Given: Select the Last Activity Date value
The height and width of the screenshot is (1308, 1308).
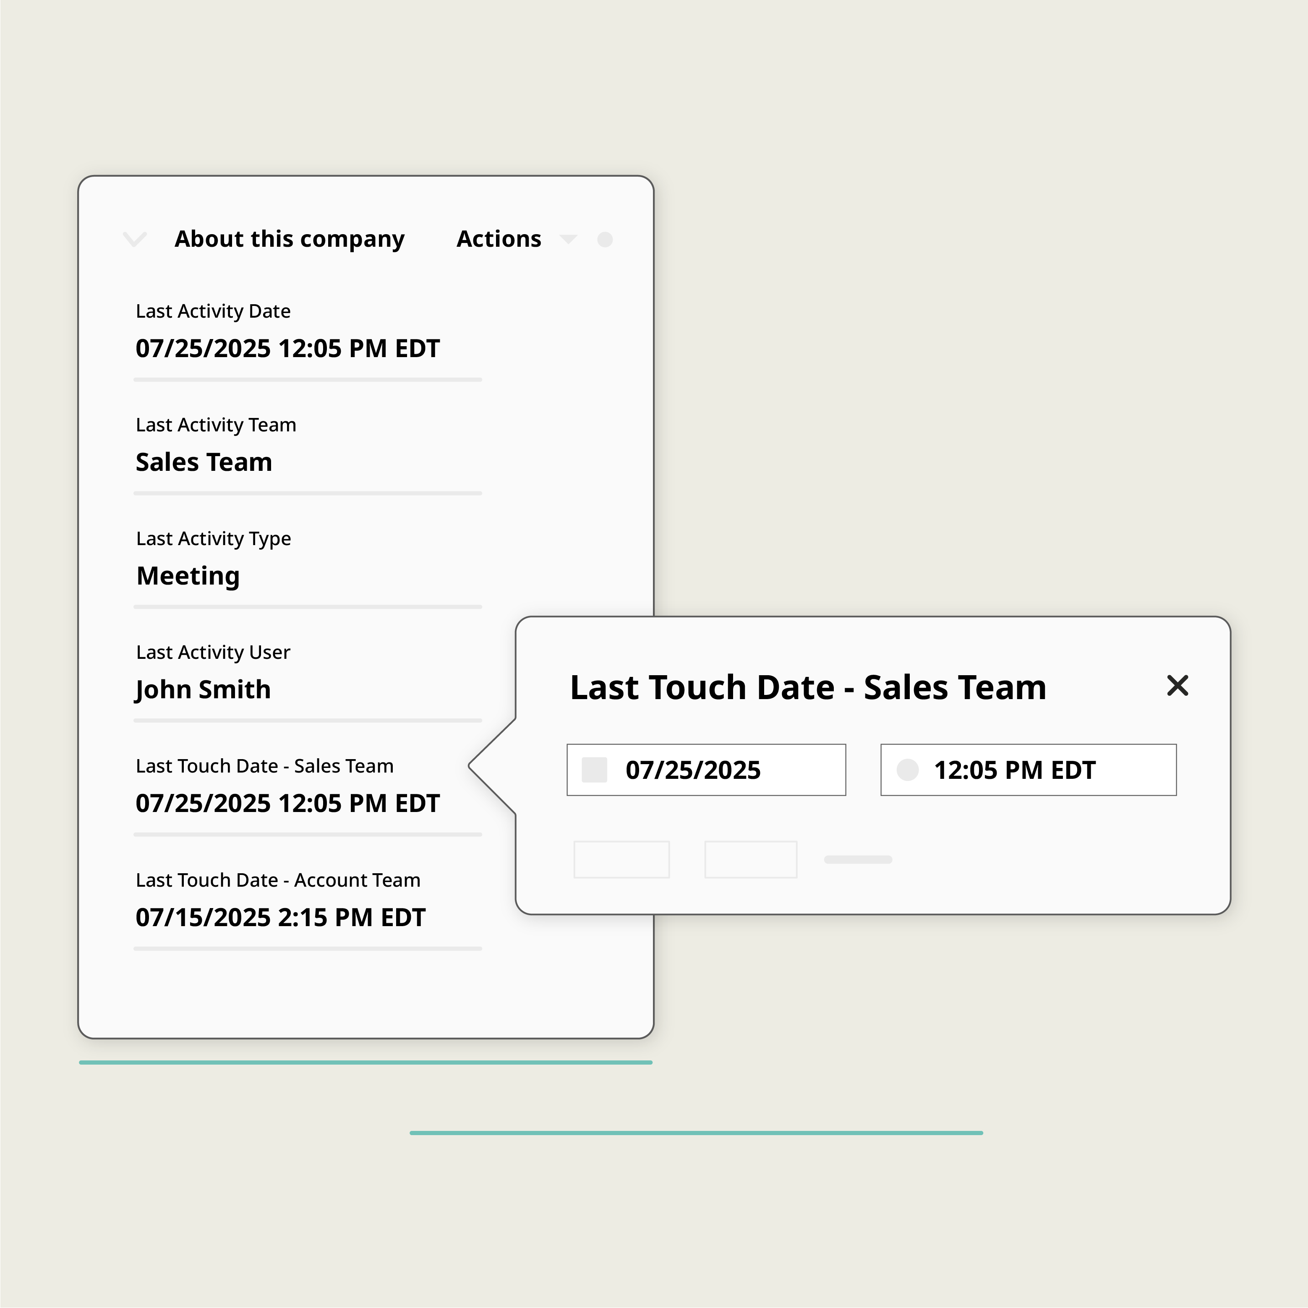Looking at the screenshot, I should (287, 349).
